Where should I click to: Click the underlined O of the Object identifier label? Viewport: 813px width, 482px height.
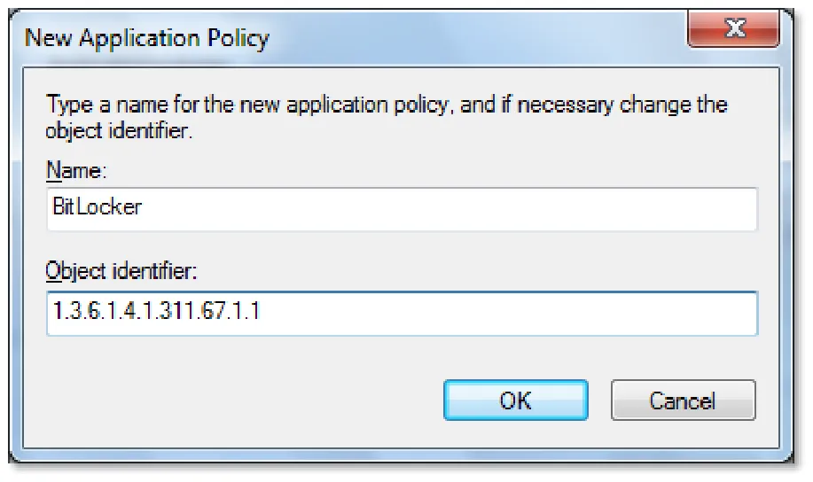tap(53, 271)
